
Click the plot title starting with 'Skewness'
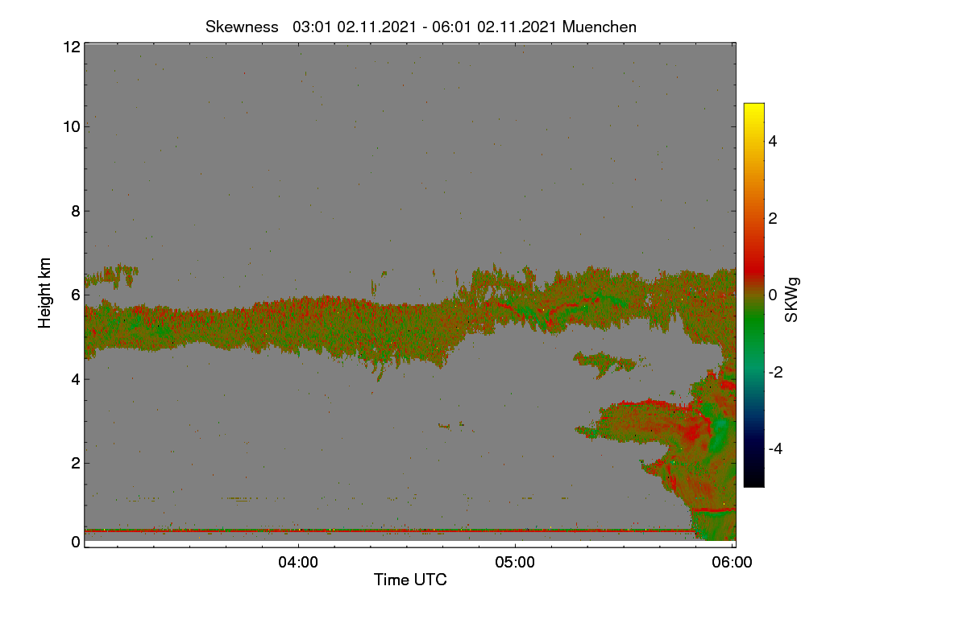point(421,27)
